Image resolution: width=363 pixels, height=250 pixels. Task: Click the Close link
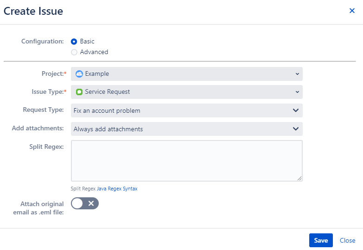pyautogui.click(x=348, y=240)
